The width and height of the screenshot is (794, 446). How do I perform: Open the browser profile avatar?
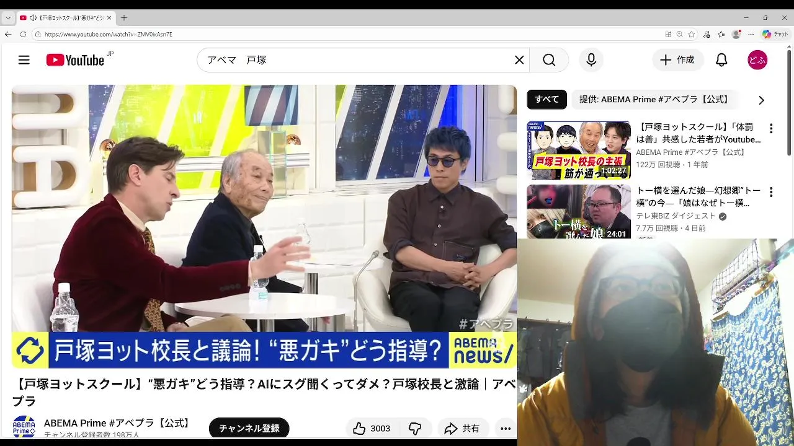pyautogui.click(x=736, y=34)
